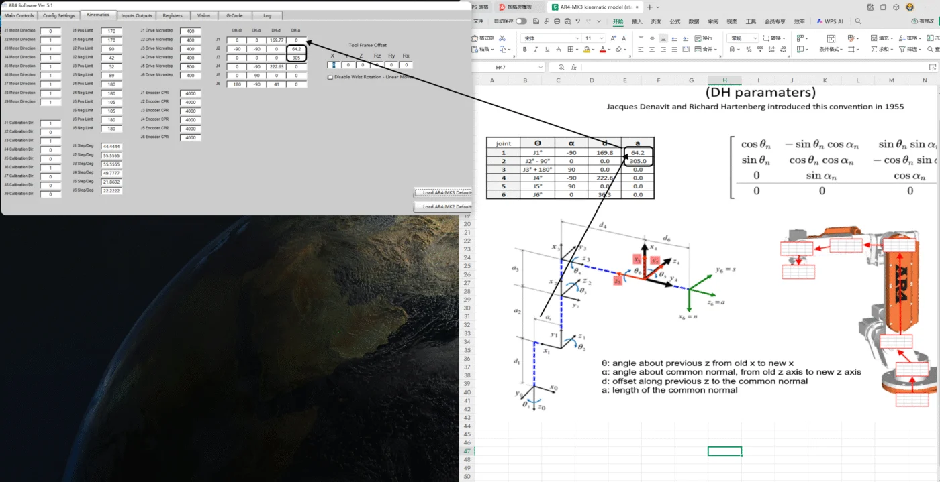
Task: Click the J1 DH-d field showing 169.77
Action: click(276, 40)
